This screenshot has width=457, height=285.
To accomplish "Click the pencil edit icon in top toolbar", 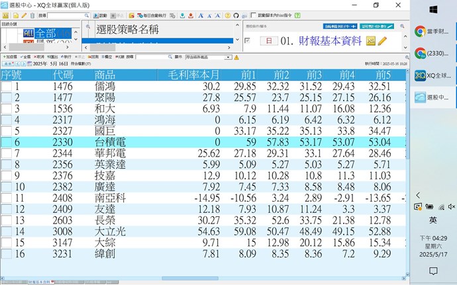I will pos(24,15).
